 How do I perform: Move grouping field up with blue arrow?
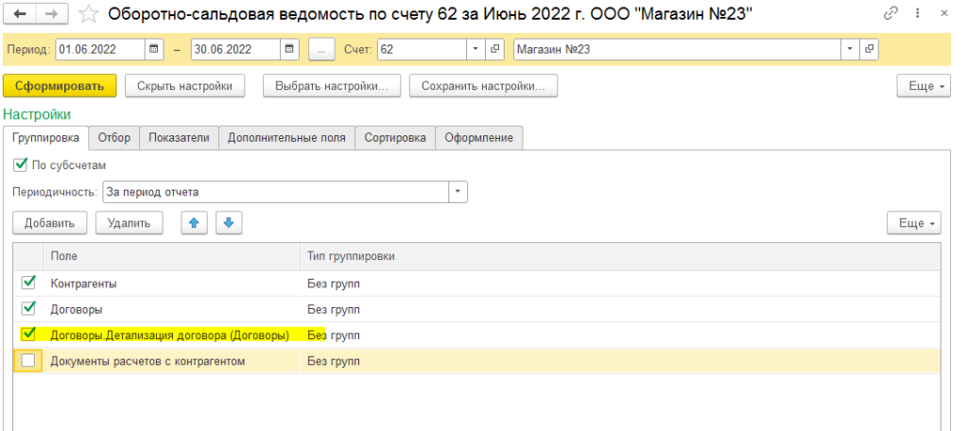[195, 223]
